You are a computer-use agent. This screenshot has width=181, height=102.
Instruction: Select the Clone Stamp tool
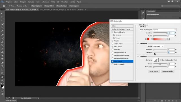point(2,42)
